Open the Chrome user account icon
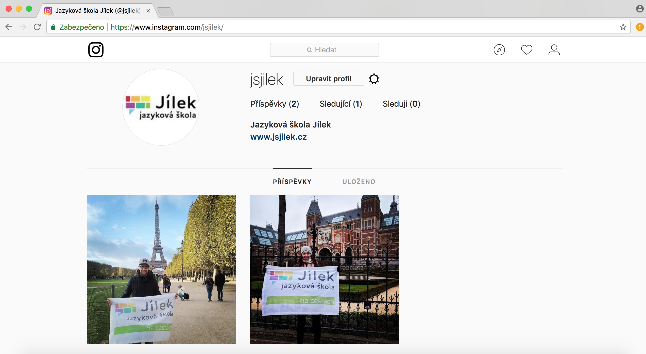Viewport: 646px width, 354px height. point(640,9)
